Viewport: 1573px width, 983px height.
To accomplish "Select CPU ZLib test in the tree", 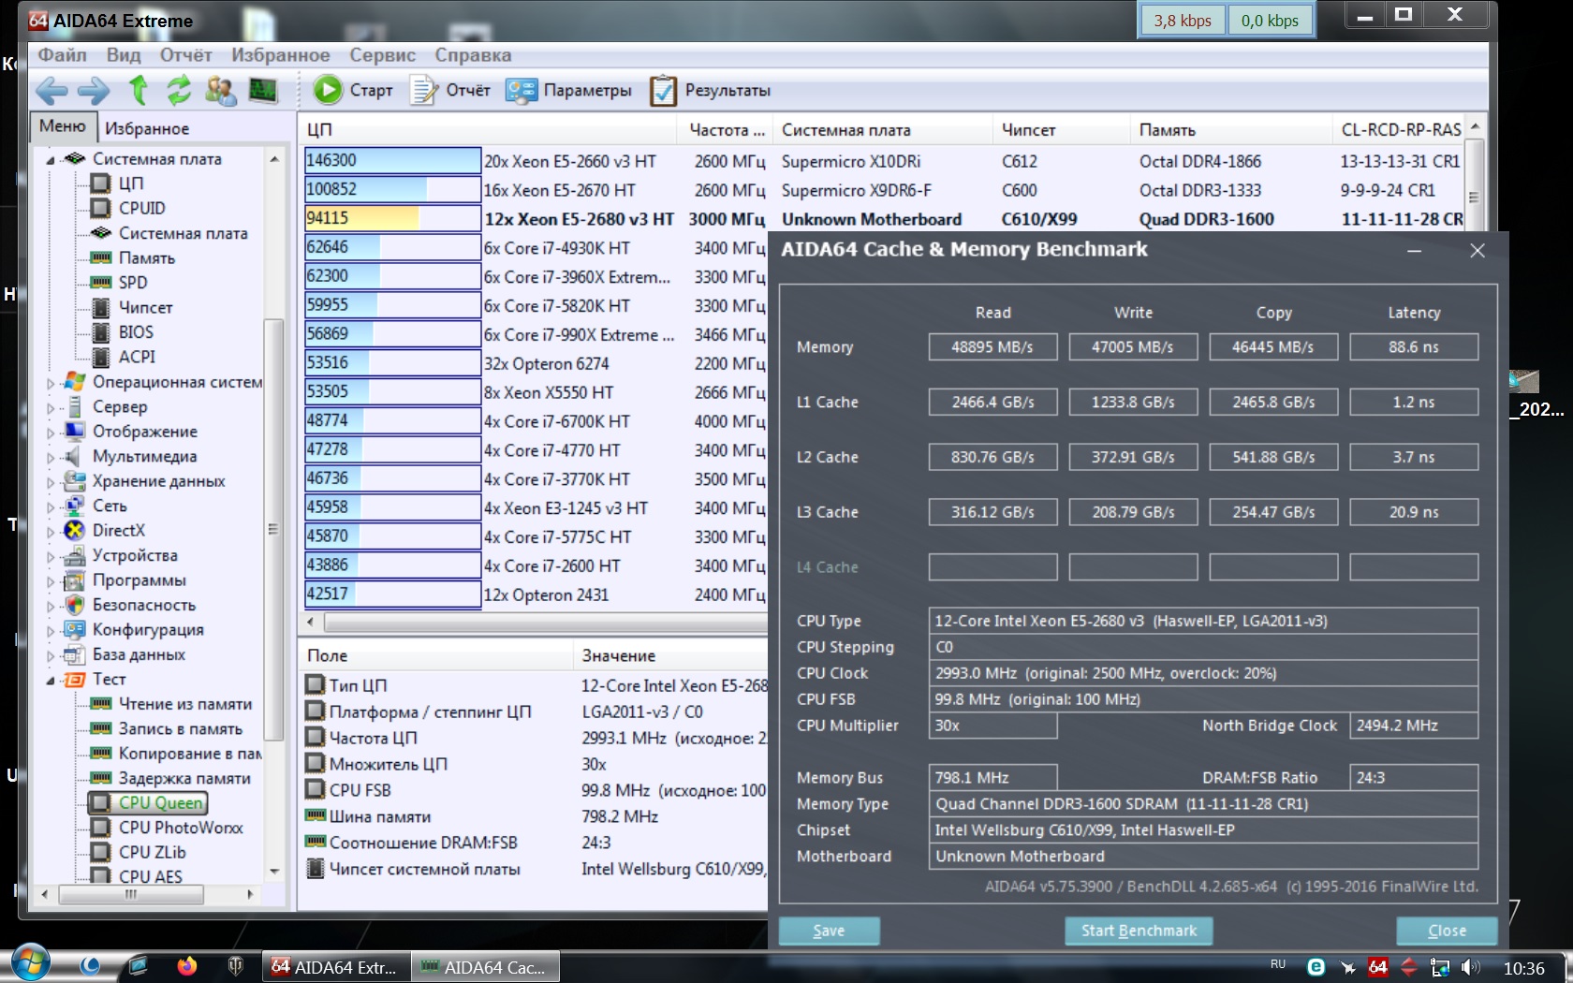I will click(139, 852).
